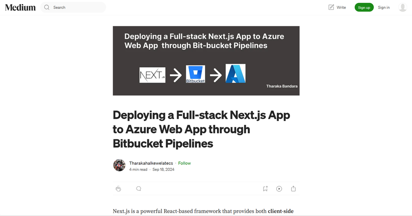Click the magnifier search icon
Viewport: 412px width, 216px height.
click(x=47, y=7)
